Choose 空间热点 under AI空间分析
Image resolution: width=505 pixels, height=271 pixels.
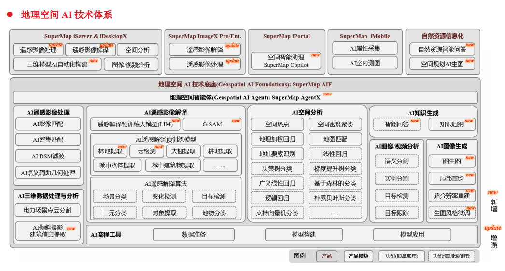277,124
